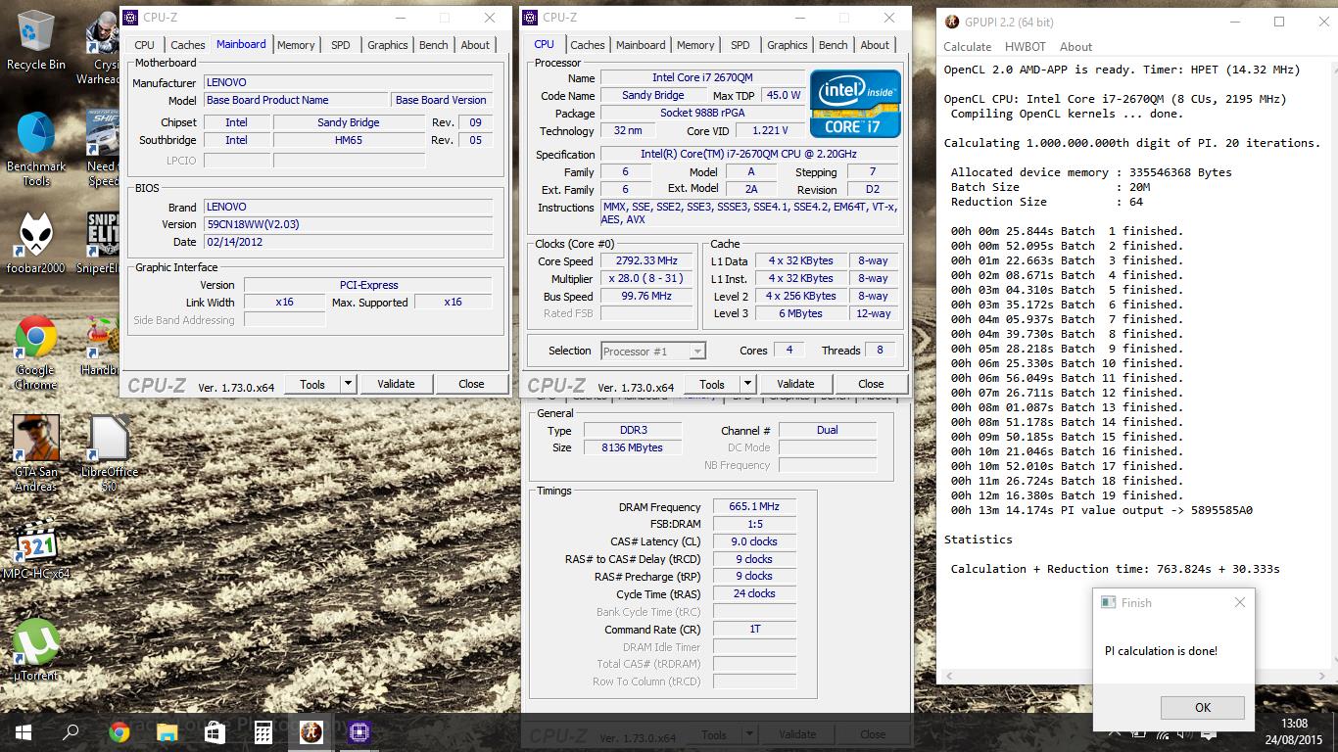Expand Tools dropdown arrow in CPU tab window

[x=747, y=384]
